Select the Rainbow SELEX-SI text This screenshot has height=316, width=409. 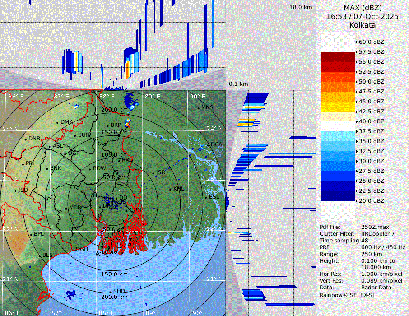347,295
